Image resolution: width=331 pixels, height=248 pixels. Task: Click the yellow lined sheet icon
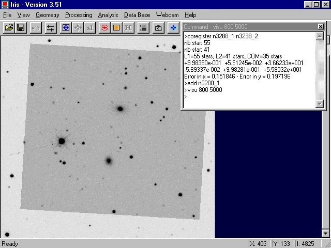click(116, 28)
